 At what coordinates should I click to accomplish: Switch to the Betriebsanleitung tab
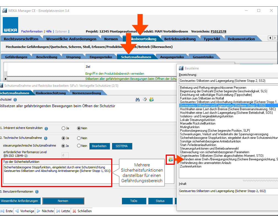pyautogui.click(x=180, y=39)
